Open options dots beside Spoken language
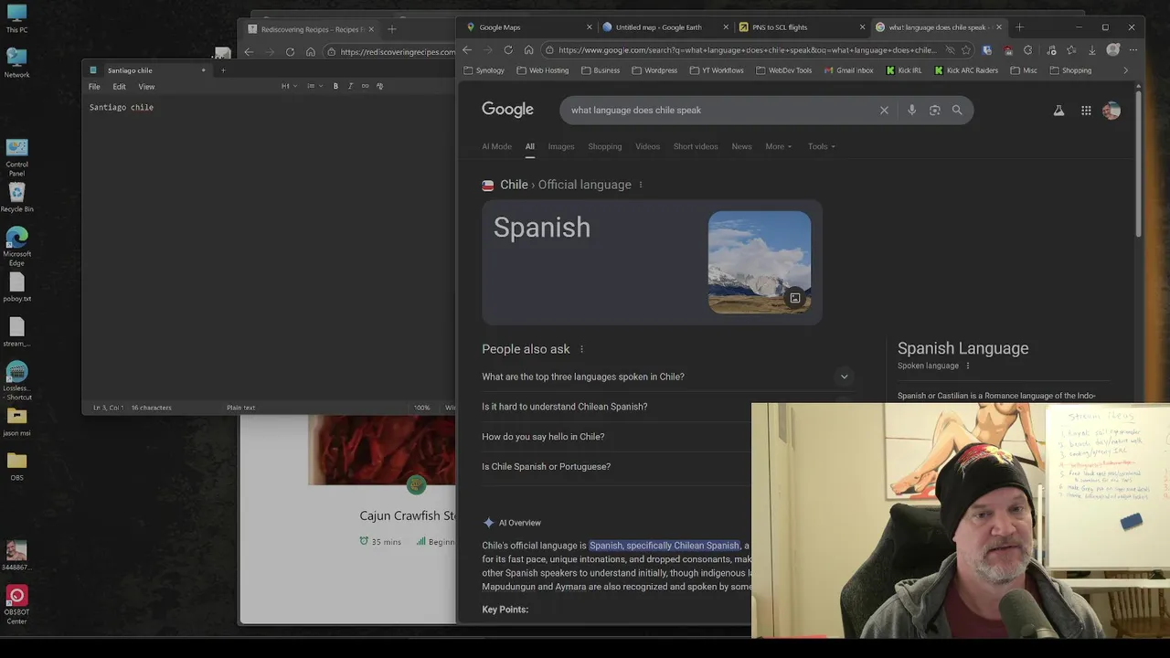This screenshot has height=658, width=1170. tap(968, 366)
